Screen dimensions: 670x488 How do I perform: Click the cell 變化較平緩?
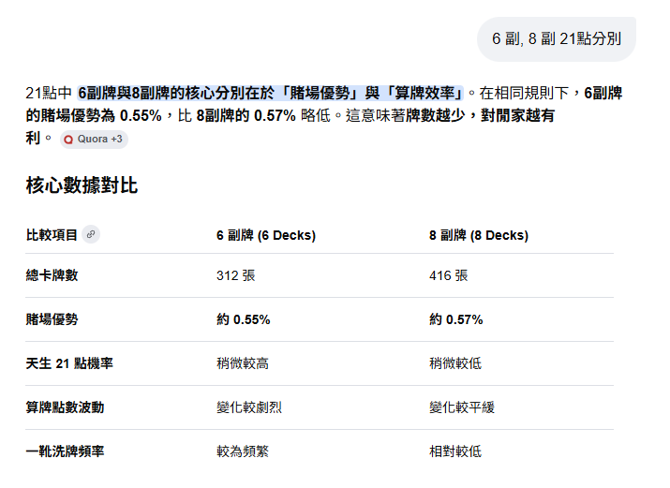click(461, 407)
